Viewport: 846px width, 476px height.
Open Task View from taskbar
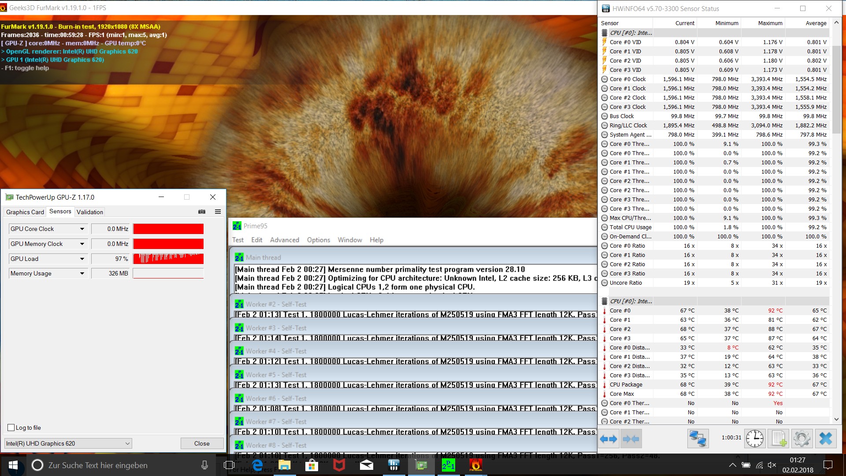[229, 465]
